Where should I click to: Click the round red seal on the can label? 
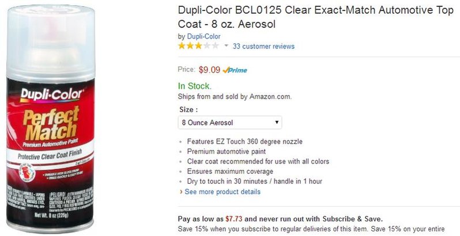coord(27,173)
